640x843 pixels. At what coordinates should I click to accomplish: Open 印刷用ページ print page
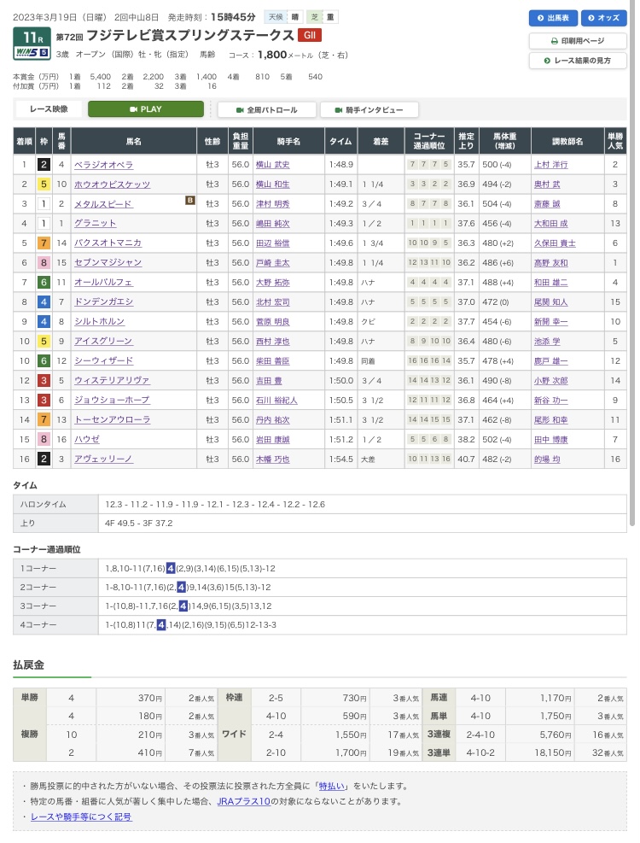pyautogui.click(x=578, y=41)
